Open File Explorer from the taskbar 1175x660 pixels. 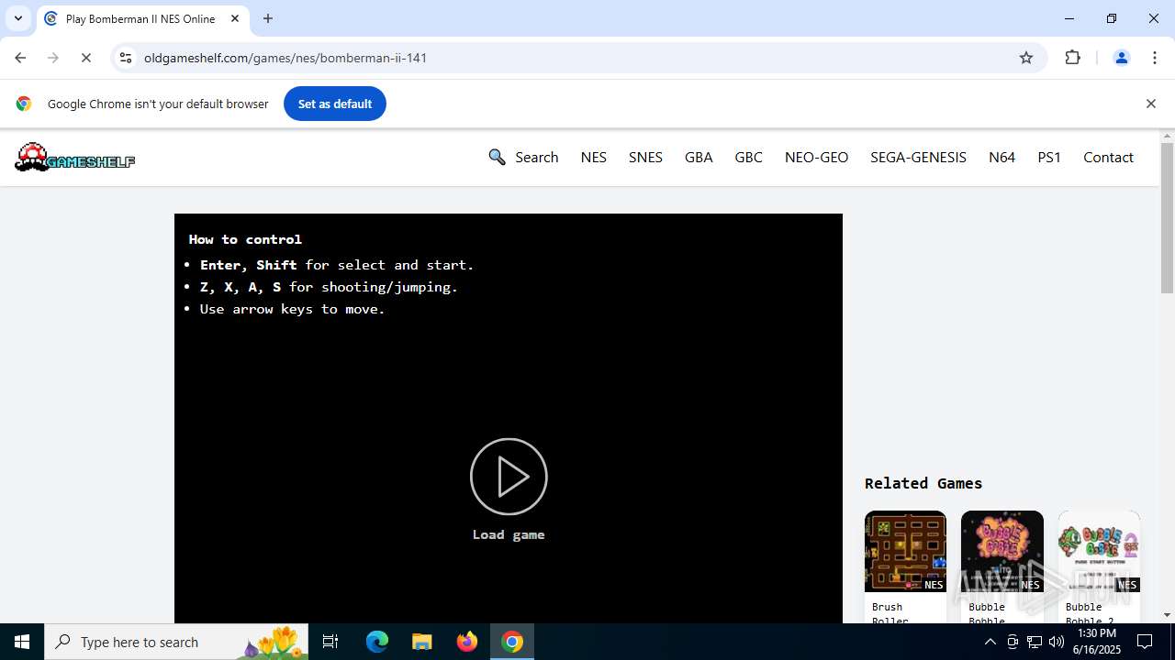[422, 642]
